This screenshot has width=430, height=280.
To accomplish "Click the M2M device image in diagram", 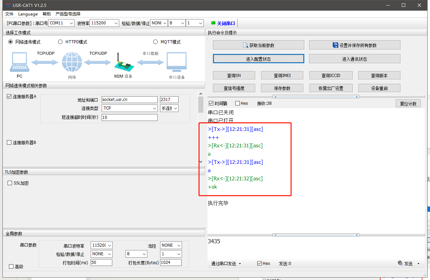I will [123, 63].
